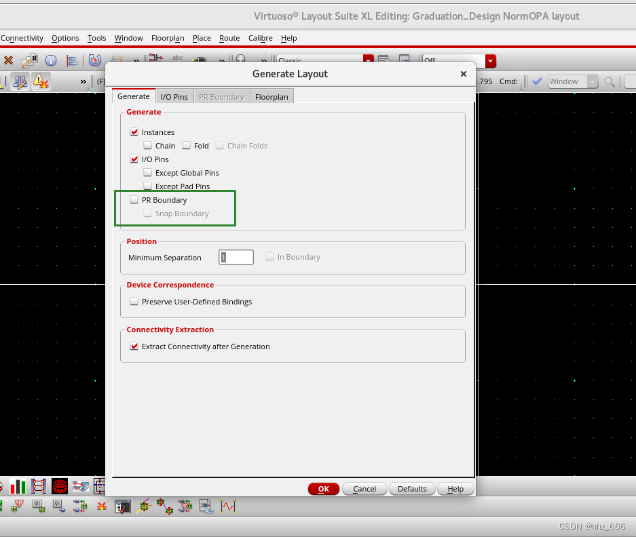This screenshot has width=636, height=537.
Task: Switch to the I/O Pins tab
Action: 174,97
